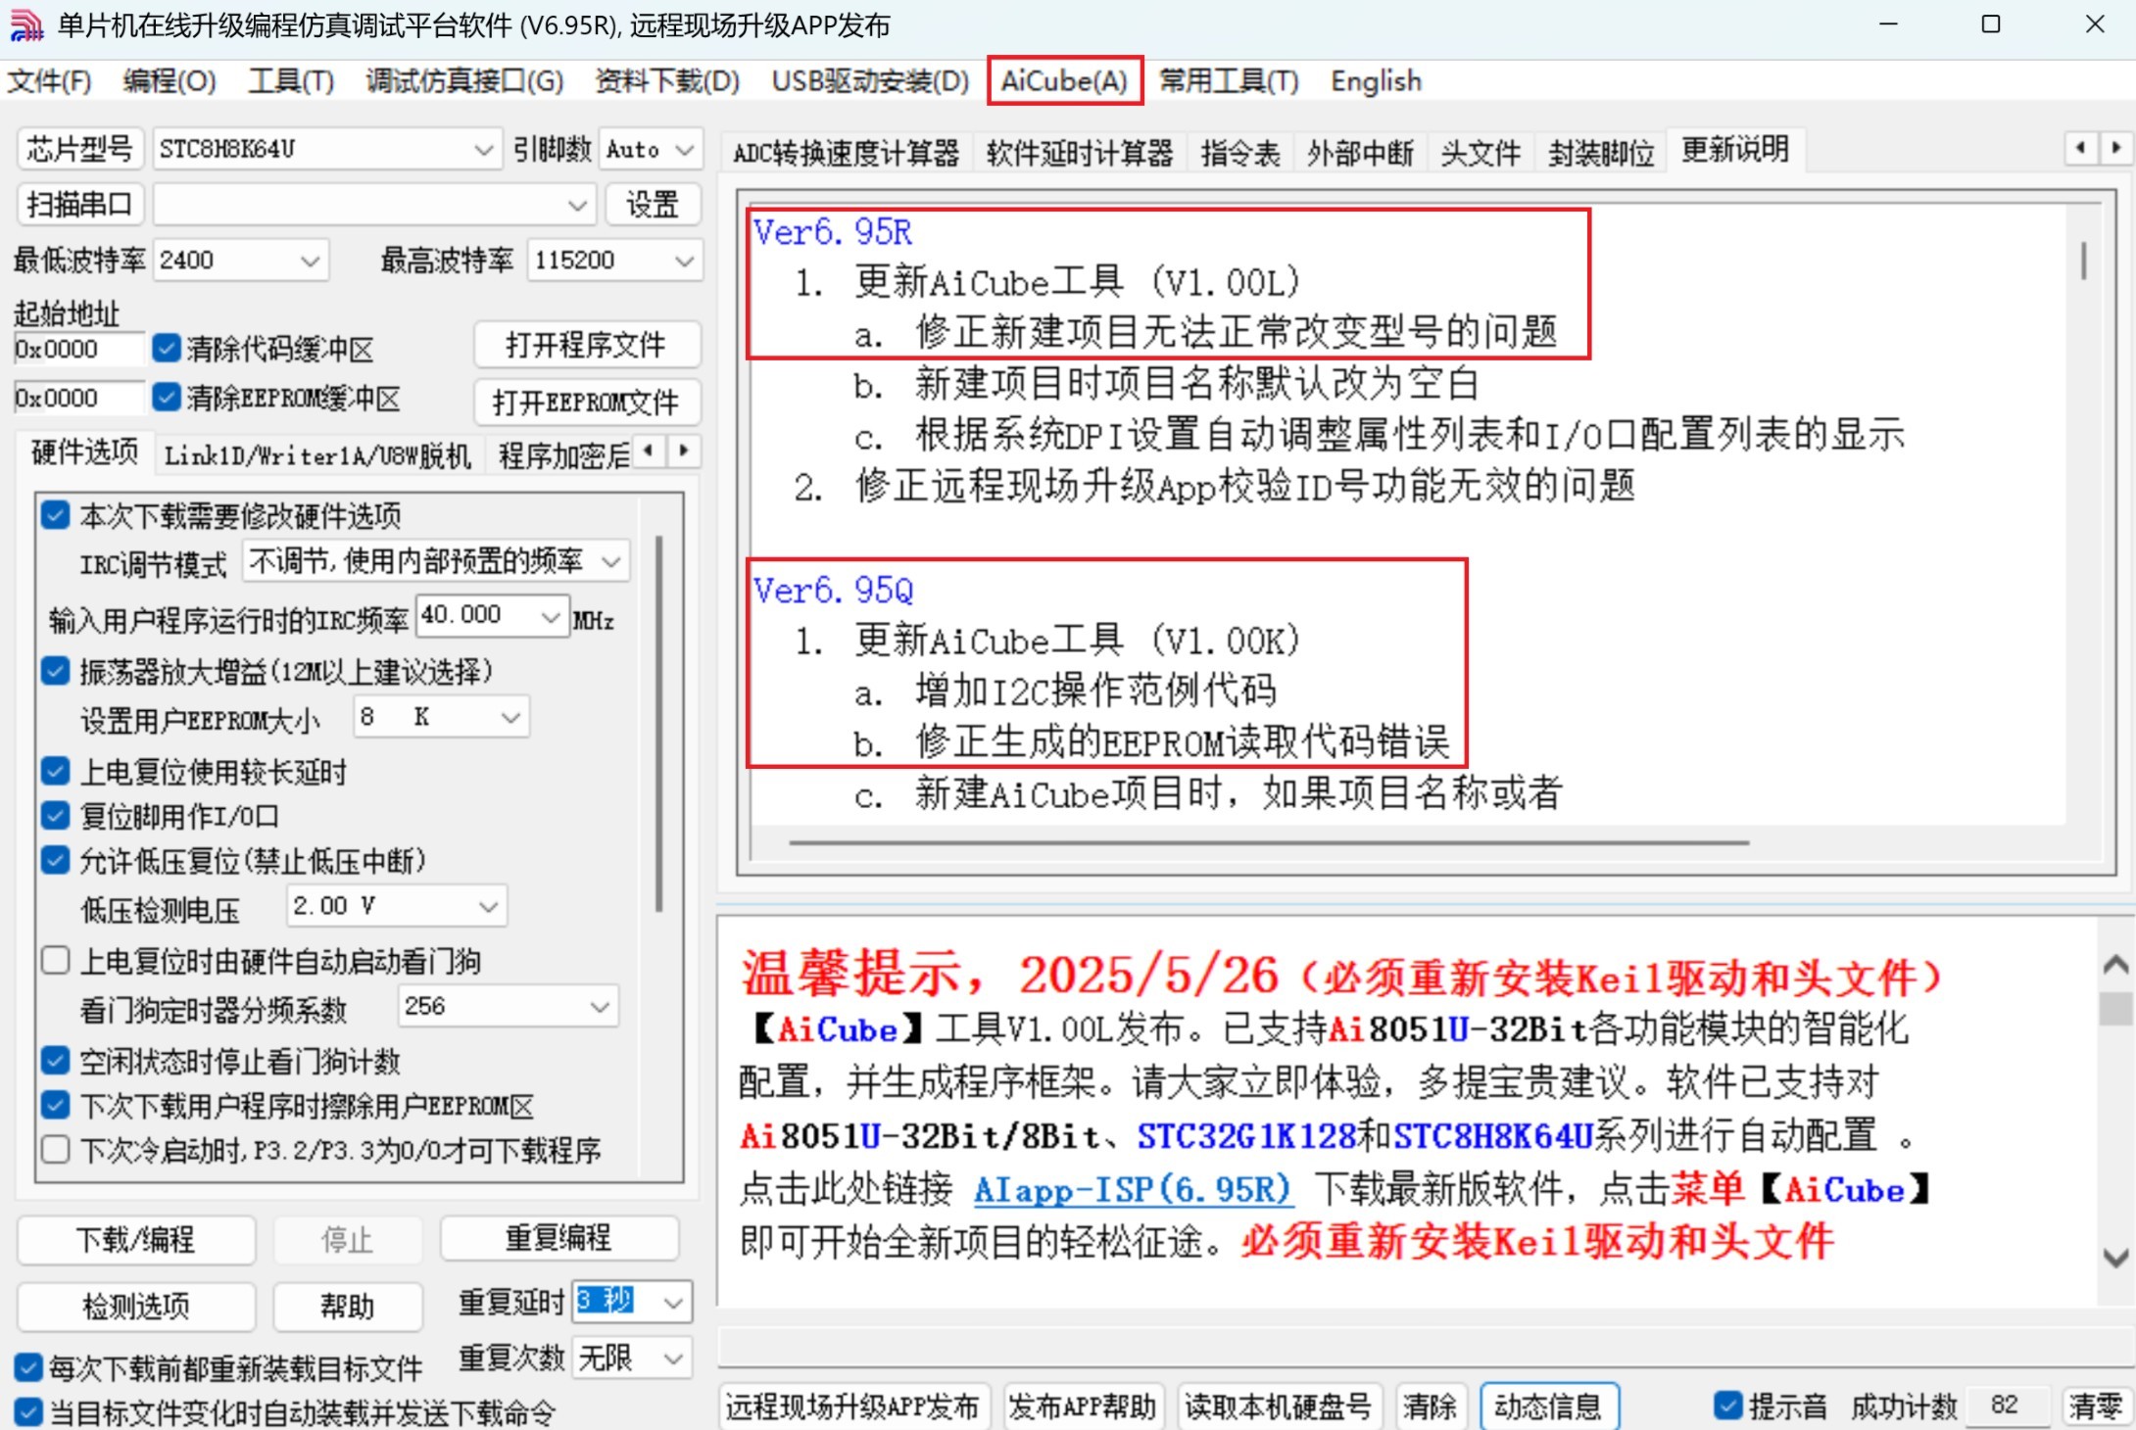This screenshot has width=2136, height=1430.
Task: Open the 工具(T) menu
Action: (291, 81)
